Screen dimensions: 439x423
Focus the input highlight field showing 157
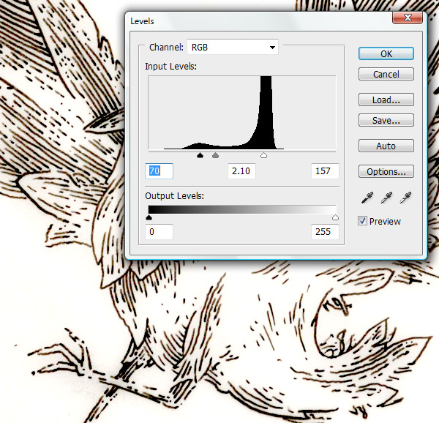[x=325, y=171]
